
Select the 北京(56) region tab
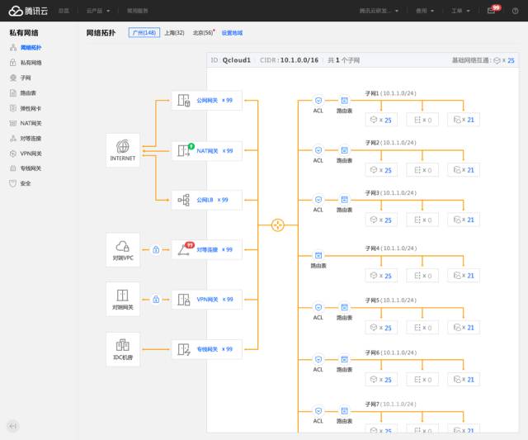(203, 33)
